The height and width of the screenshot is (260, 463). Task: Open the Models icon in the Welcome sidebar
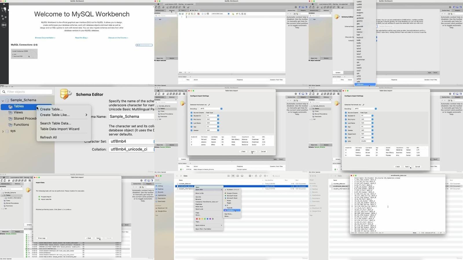coord(4,18)
